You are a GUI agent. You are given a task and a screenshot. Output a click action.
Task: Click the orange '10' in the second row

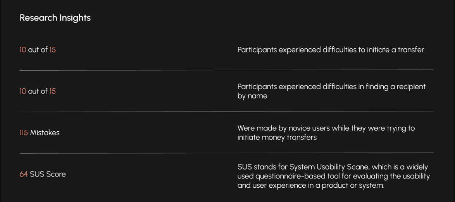click(23, 91)
